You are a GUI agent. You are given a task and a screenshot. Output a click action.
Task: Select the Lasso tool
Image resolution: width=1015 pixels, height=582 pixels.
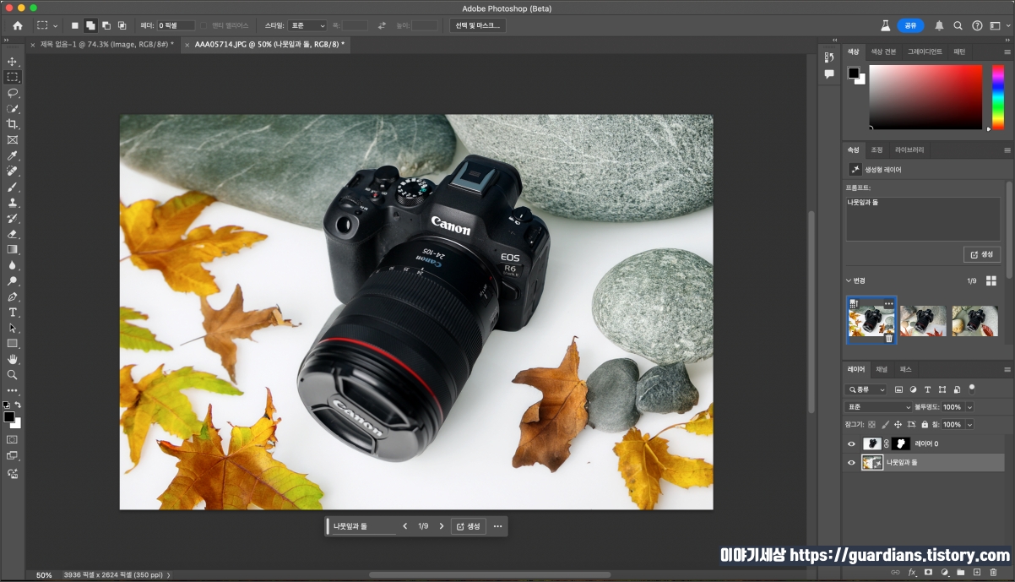[13, 93]
